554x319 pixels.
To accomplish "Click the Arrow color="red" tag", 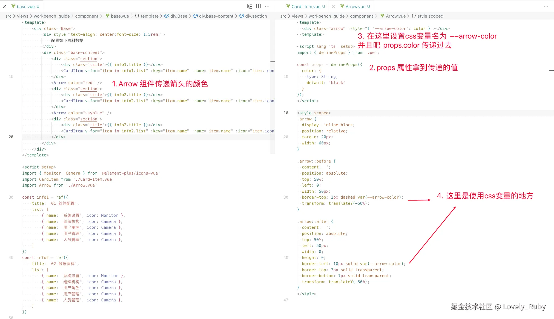I will [77, 83].
